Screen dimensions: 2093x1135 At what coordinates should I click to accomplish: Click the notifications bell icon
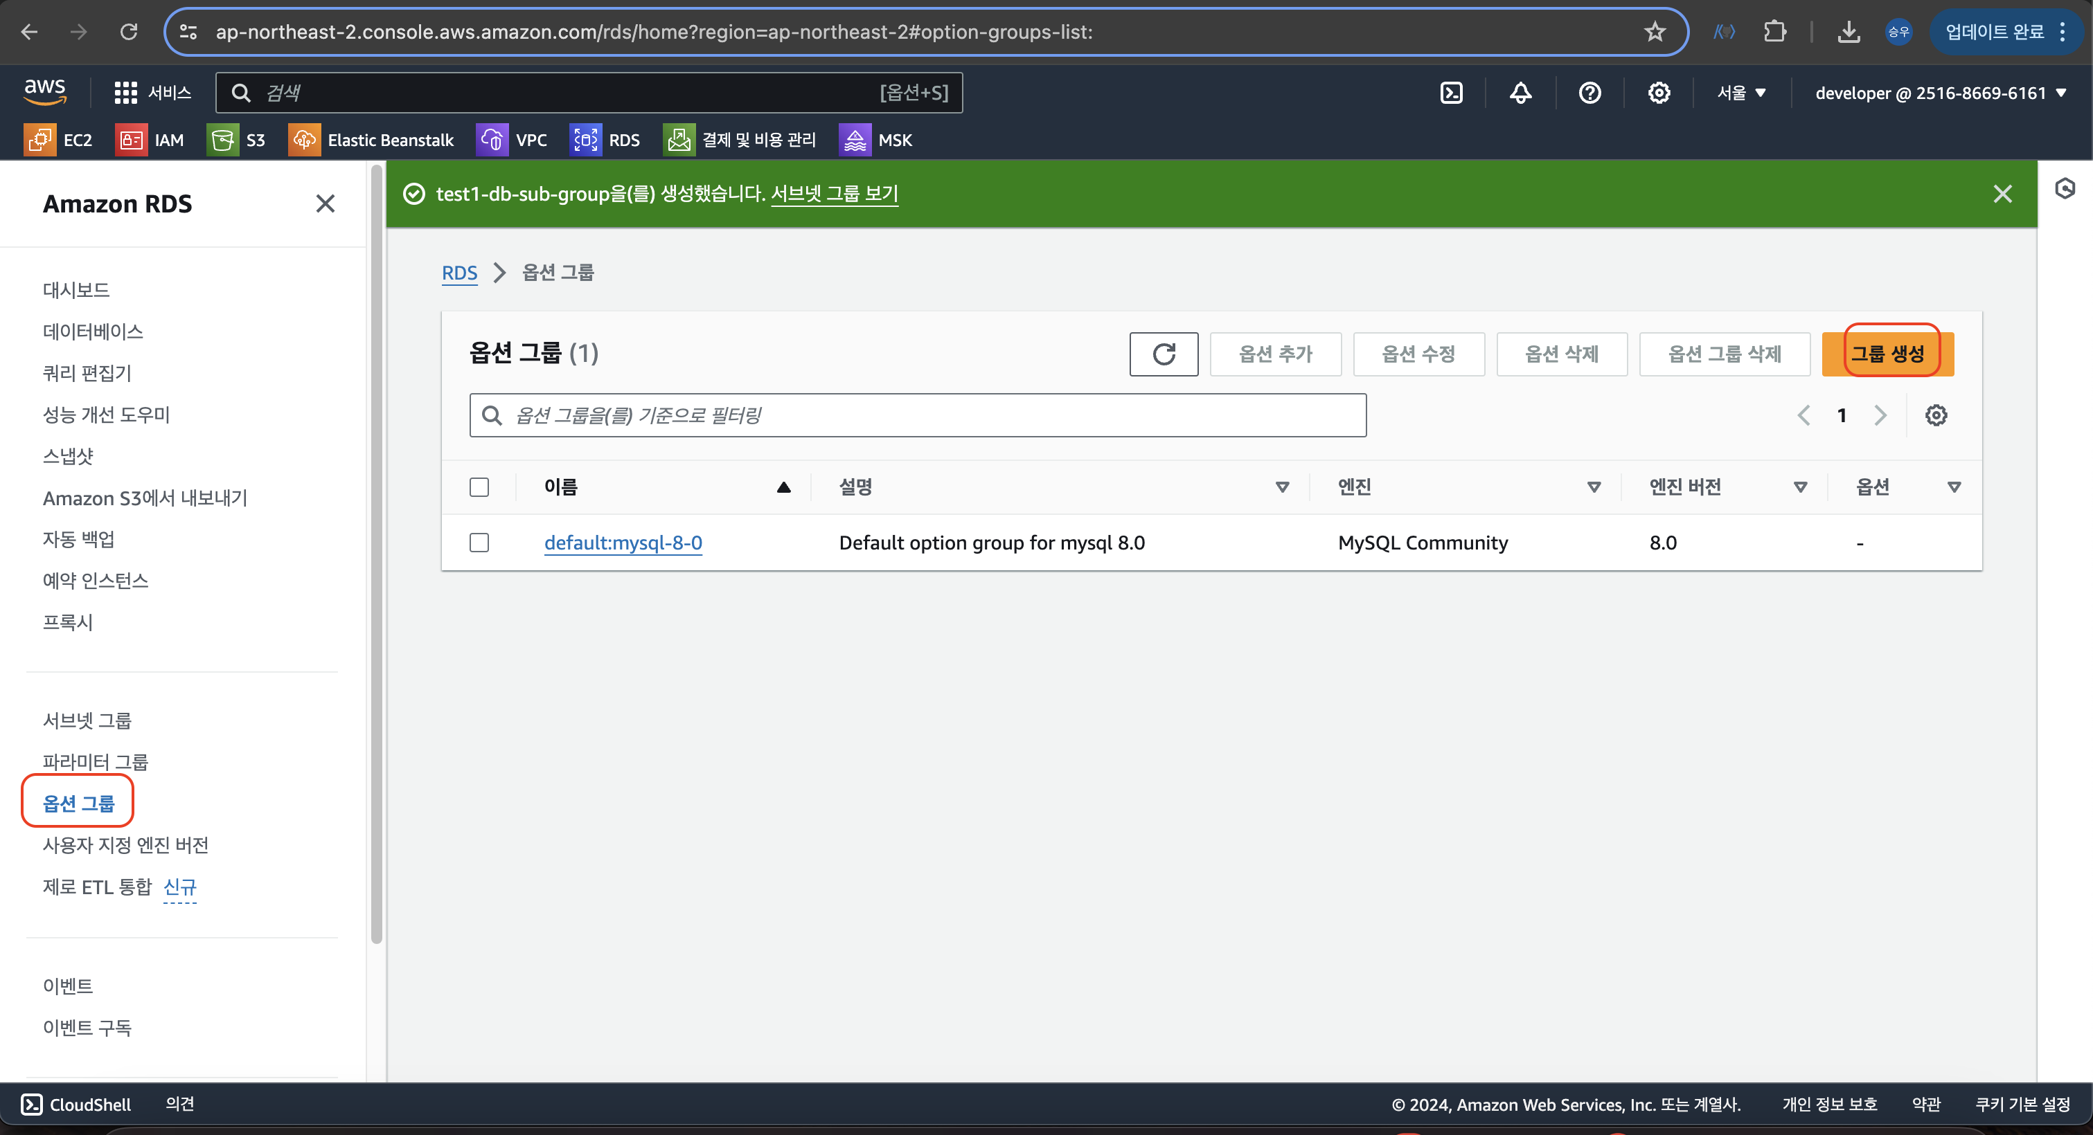click(1520, 93)
